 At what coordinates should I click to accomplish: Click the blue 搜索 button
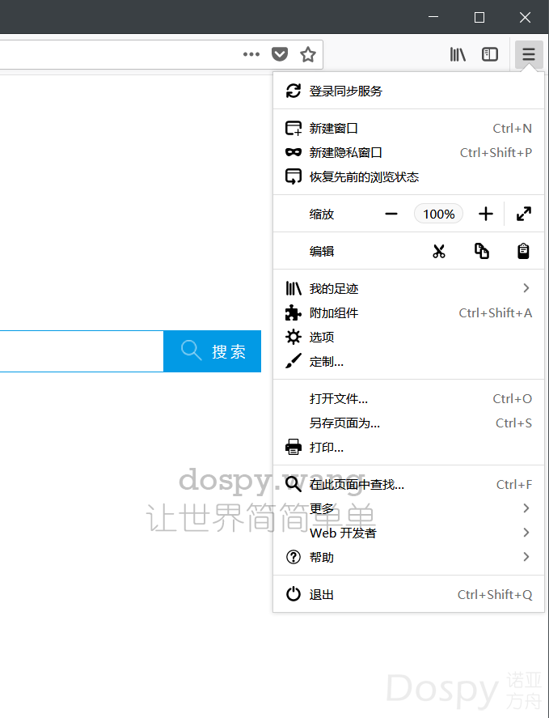[x=212, y=351]
